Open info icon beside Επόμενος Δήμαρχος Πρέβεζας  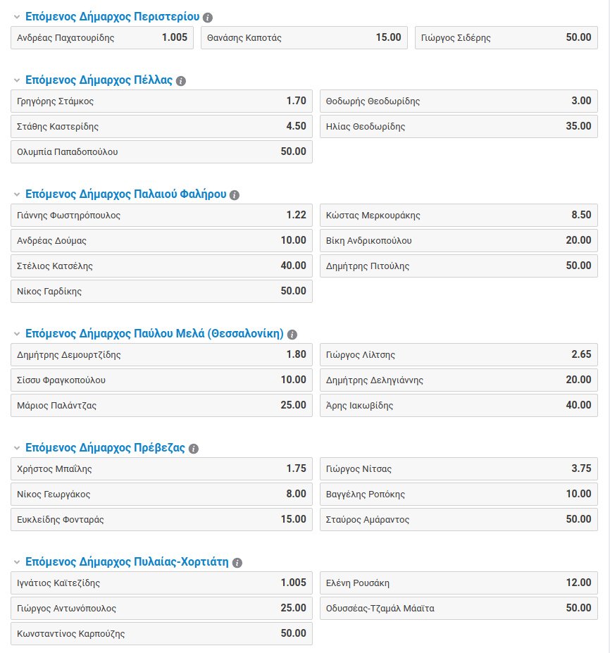pos(193,449)
